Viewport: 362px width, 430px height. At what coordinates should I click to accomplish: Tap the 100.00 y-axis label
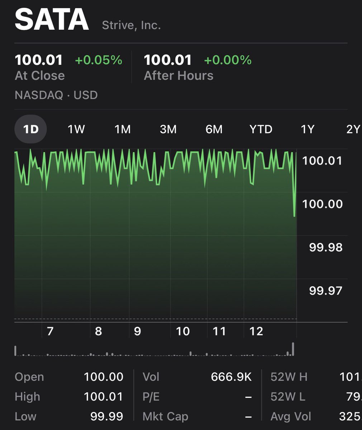pos(322,204)
